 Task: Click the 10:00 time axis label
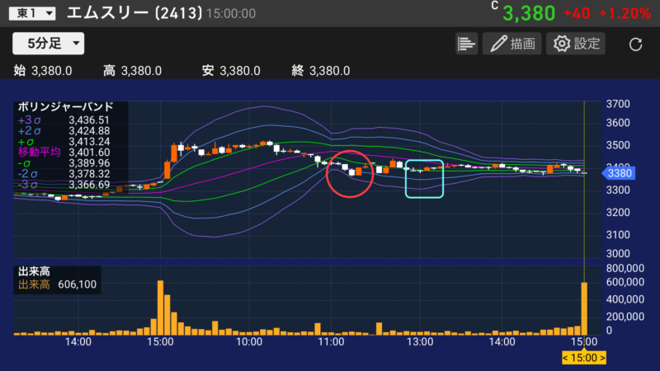point(249,342)
